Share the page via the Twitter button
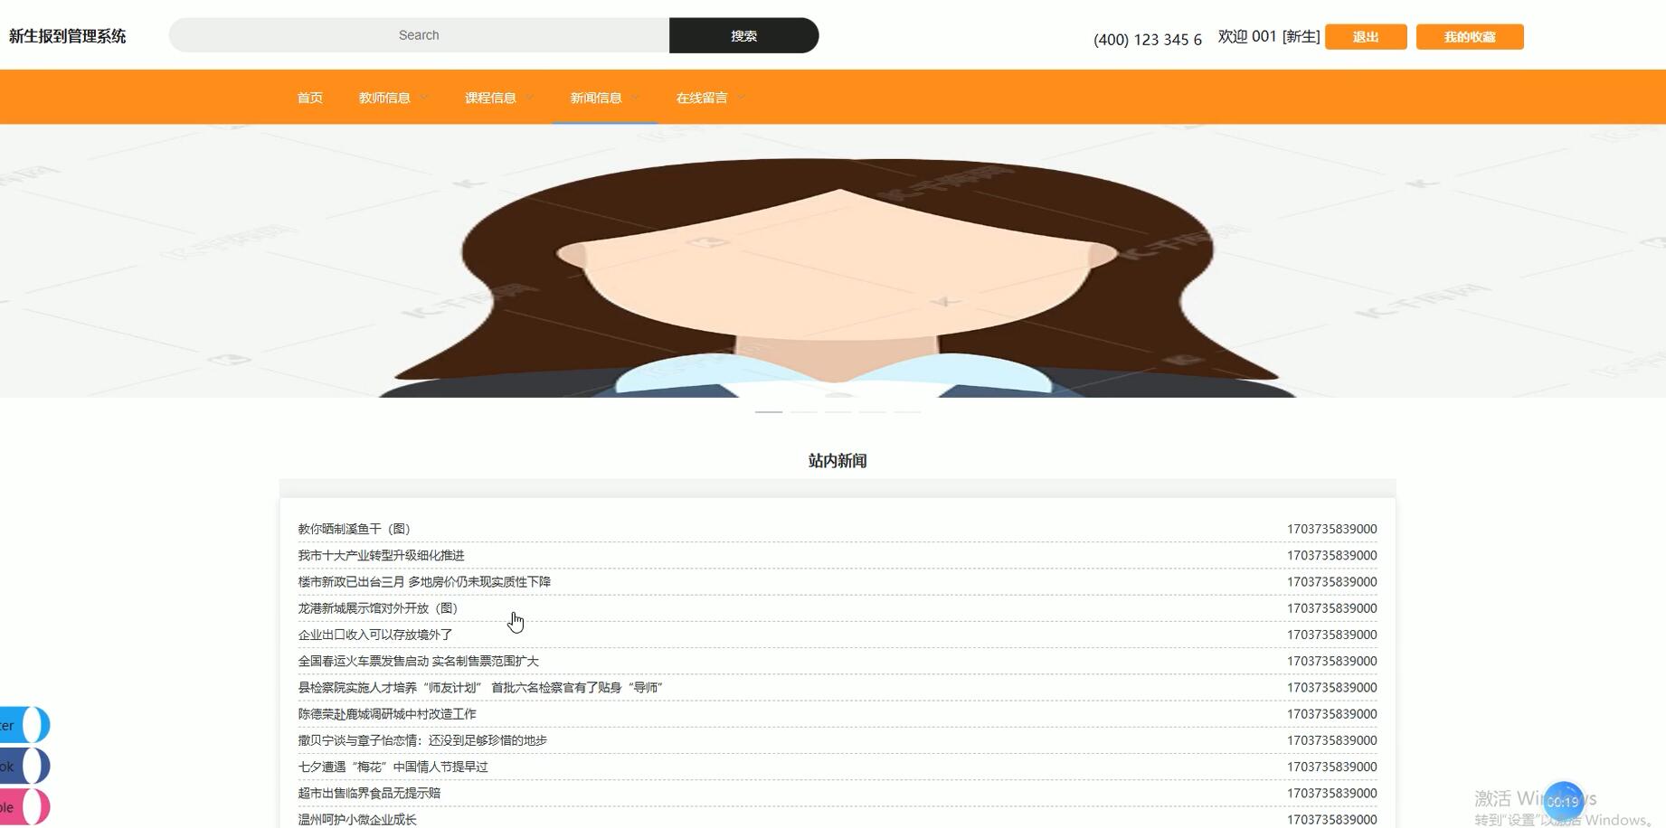 (23, 724)
